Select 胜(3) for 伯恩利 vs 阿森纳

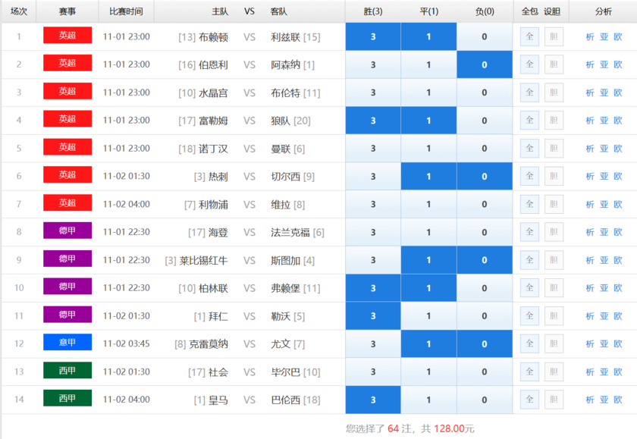pyautogui.click(x=372, y=64)
